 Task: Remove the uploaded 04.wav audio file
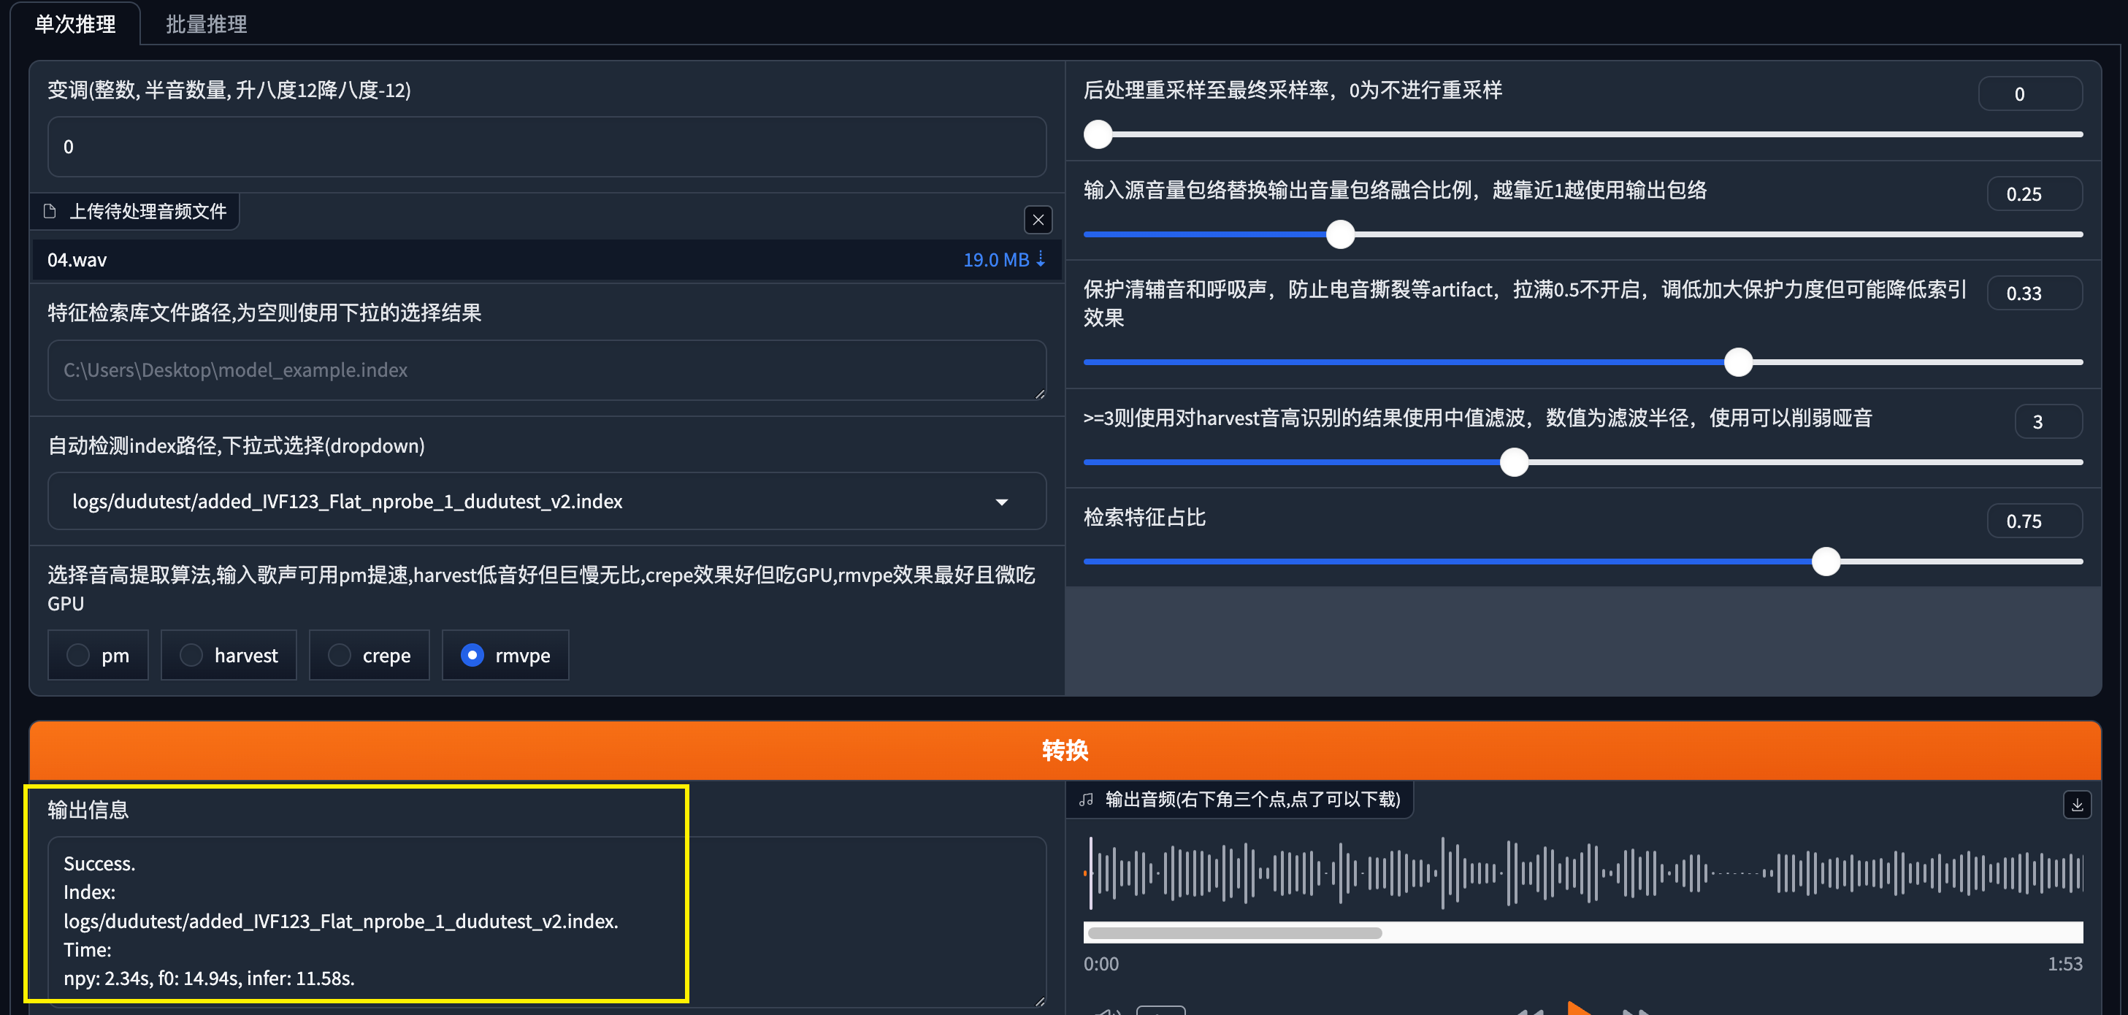pos(1038,220)
